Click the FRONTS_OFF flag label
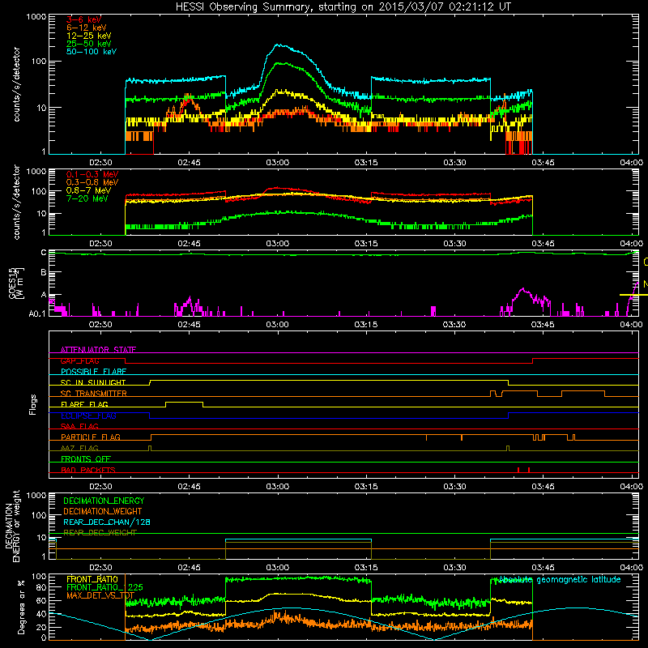The image size is (648, 648). 86,459
